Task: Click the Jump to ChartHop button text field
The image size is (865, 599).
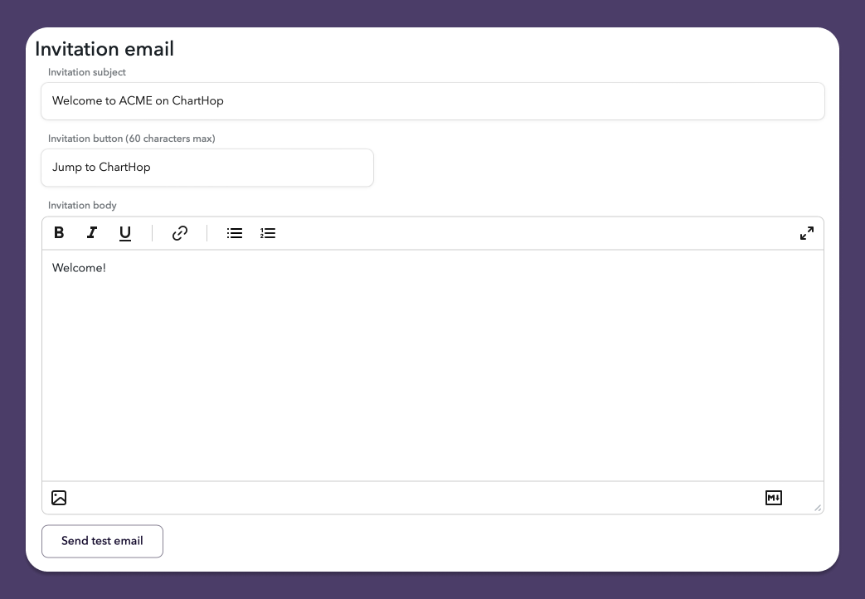Action: pos(207,167)
